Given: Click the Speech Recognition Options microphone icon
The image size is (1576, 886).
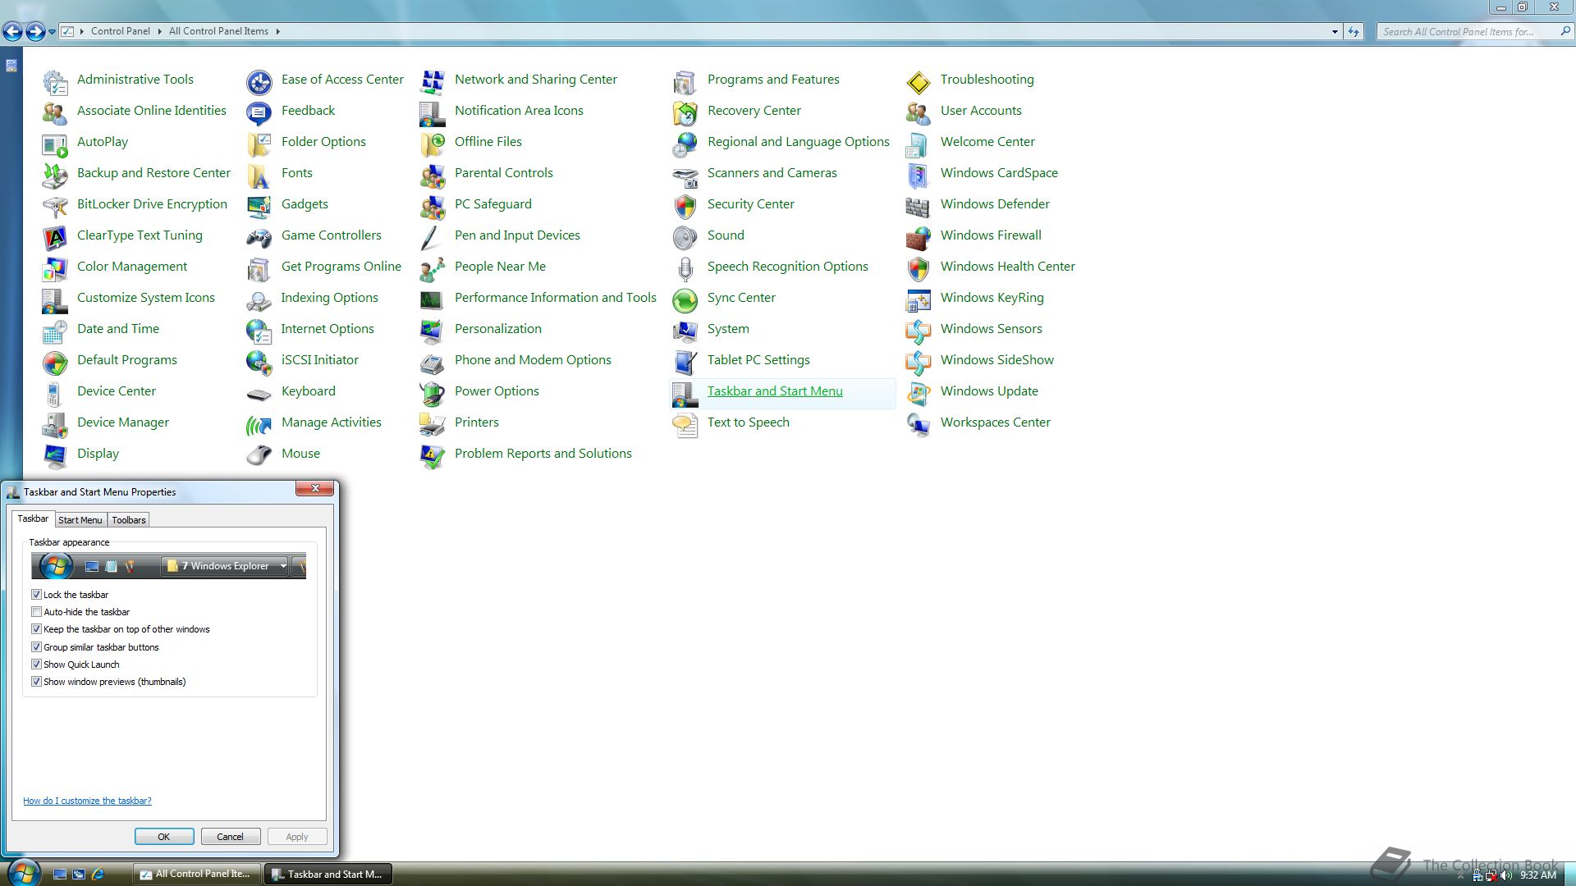Looking at the screenshot, I should (685, 268).
